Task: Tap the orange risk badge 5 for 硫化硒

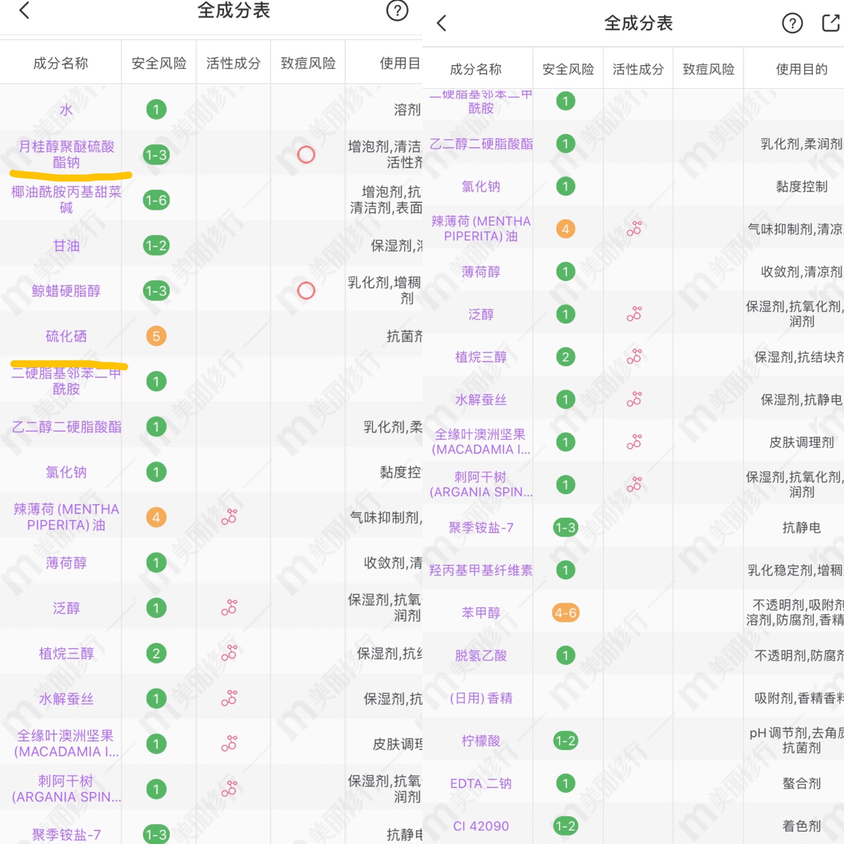Action: pos(155,336)
